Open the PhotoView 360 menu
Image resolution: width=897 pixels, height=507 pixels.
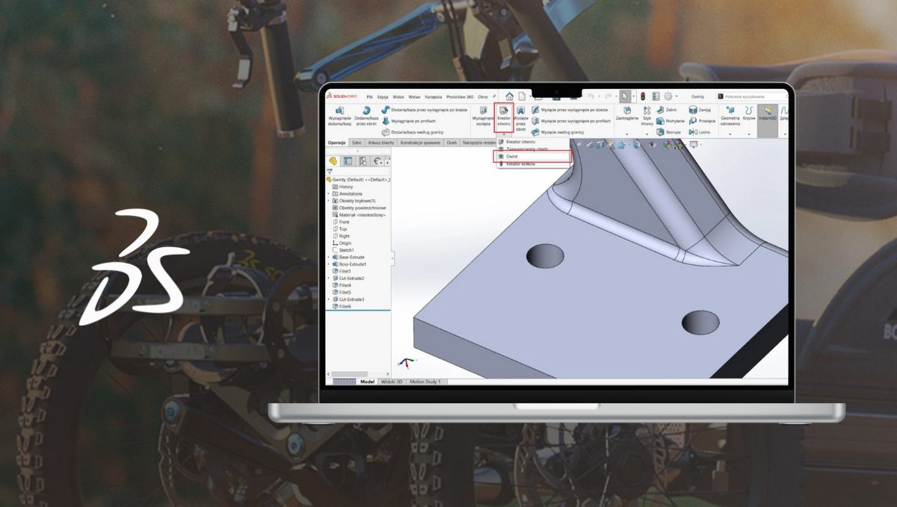460,97
